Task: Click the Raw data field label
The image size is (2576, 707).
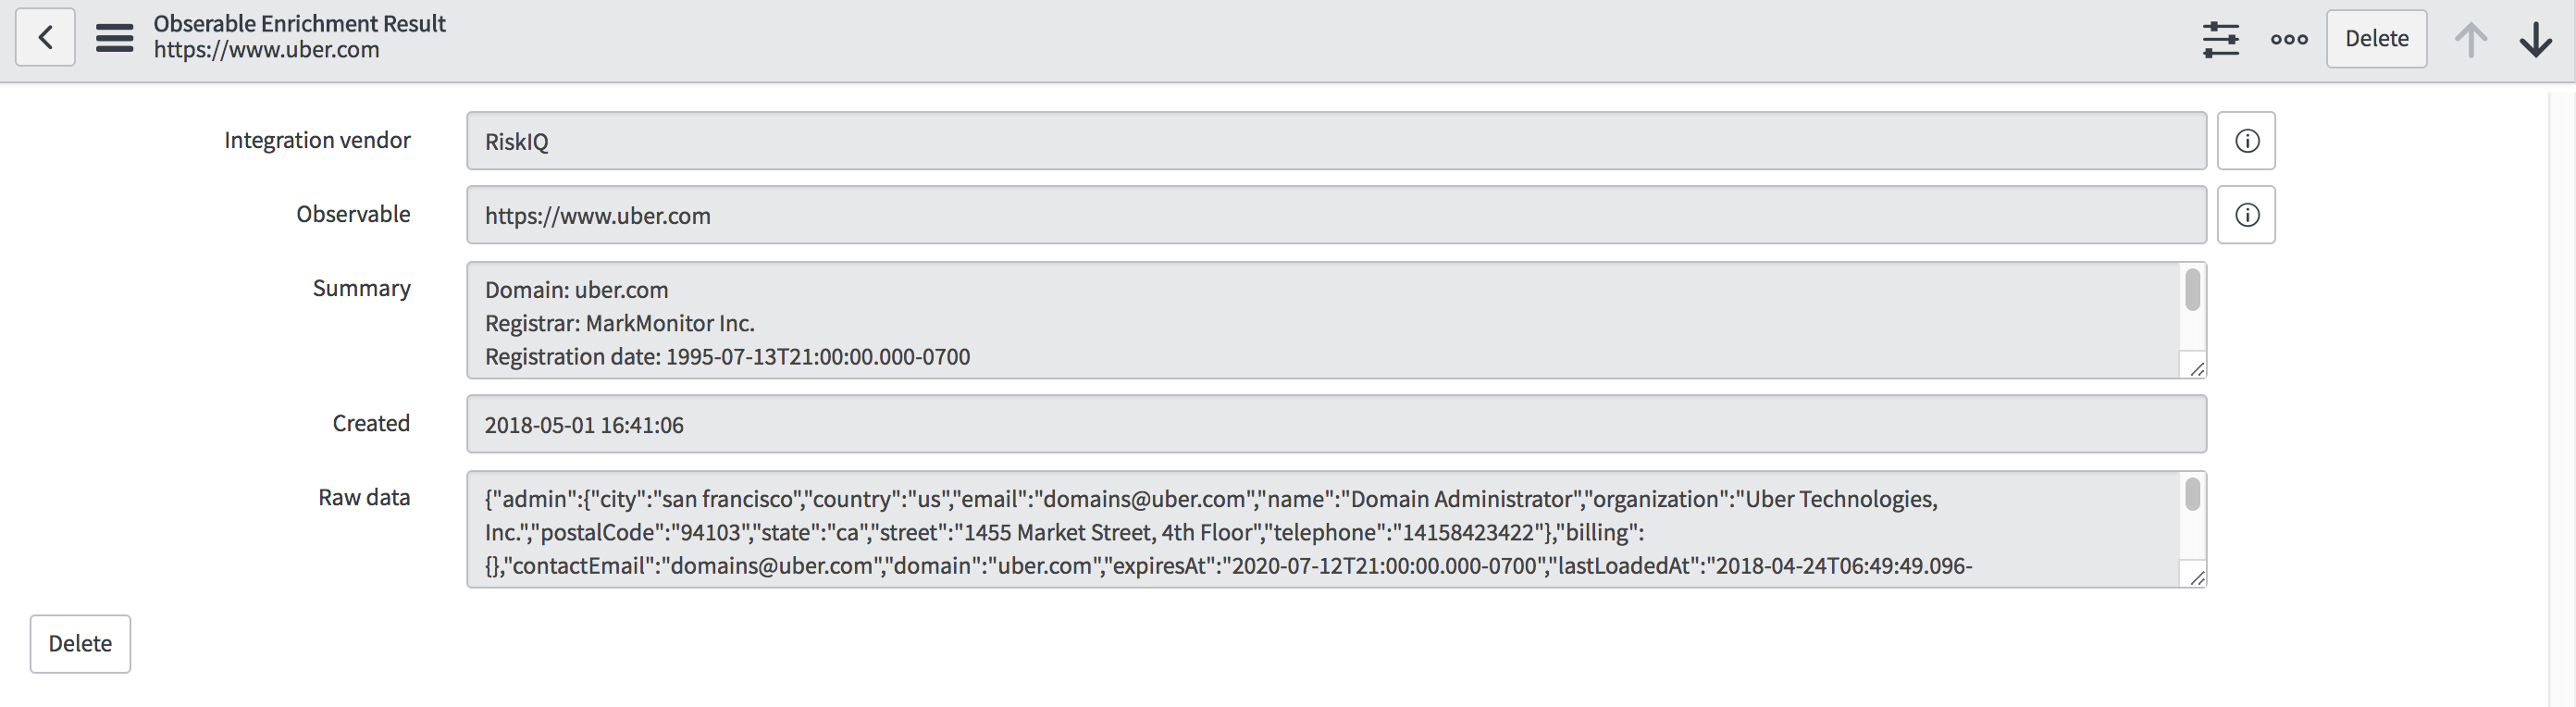Action: coord(364,497)
